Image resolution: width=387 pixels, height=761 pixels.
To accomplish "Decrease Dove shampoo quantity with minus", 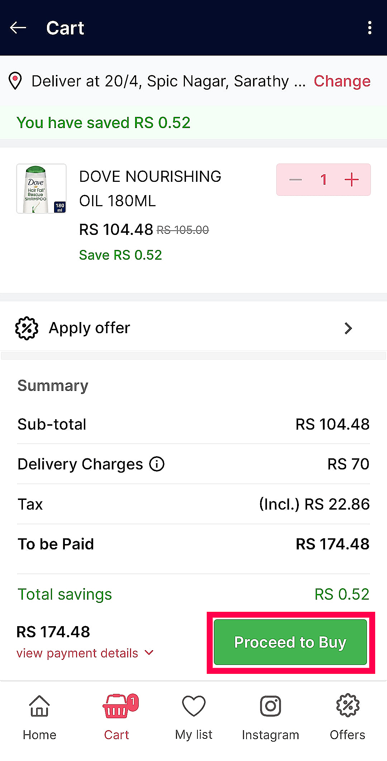I will [x=296, y=180].
